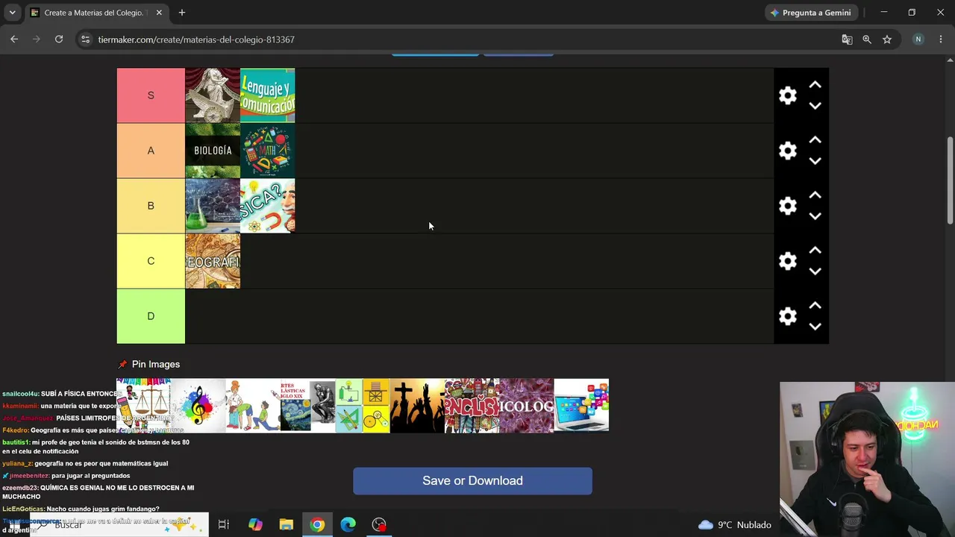Screen dimensions: 955x537
Task: Bookmark this page with the star icon
Action: (x=887, y=40)
